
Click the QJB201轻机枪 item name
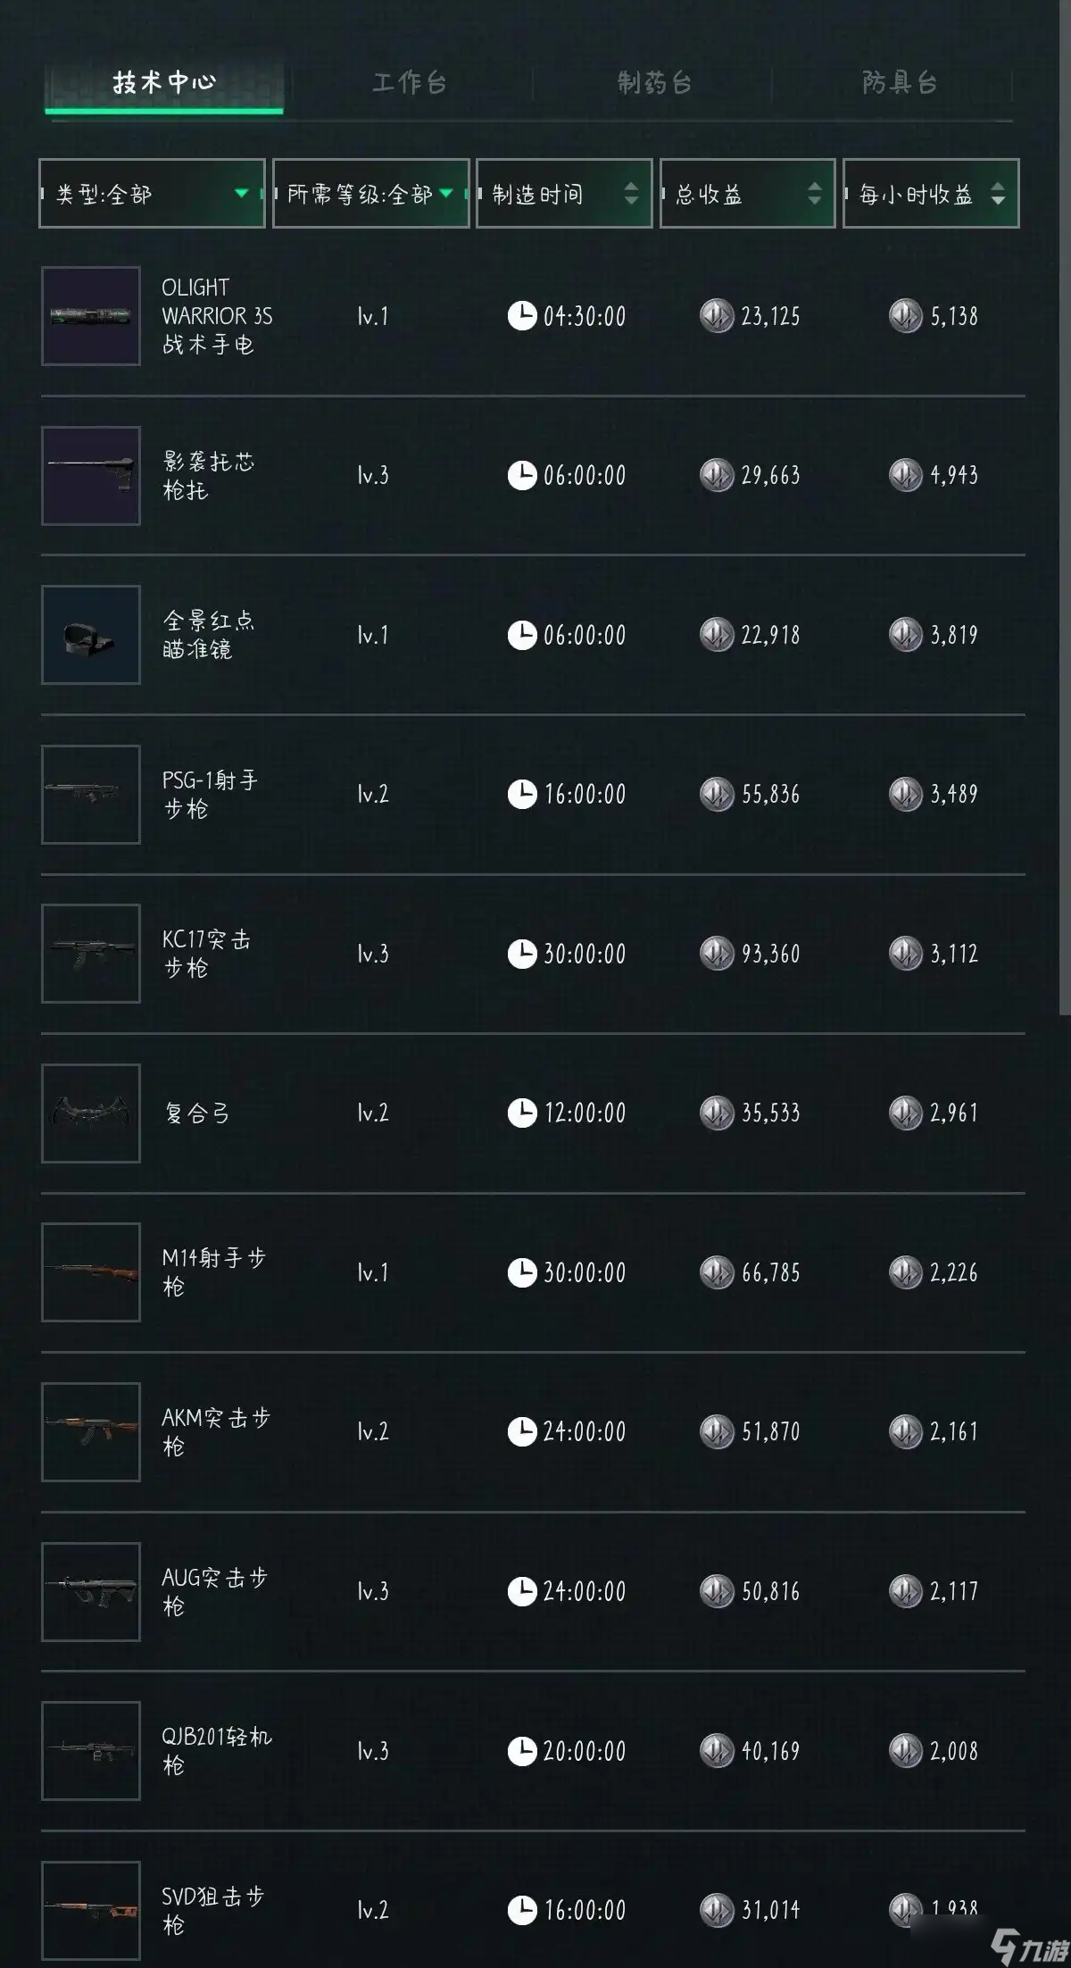216,1750
